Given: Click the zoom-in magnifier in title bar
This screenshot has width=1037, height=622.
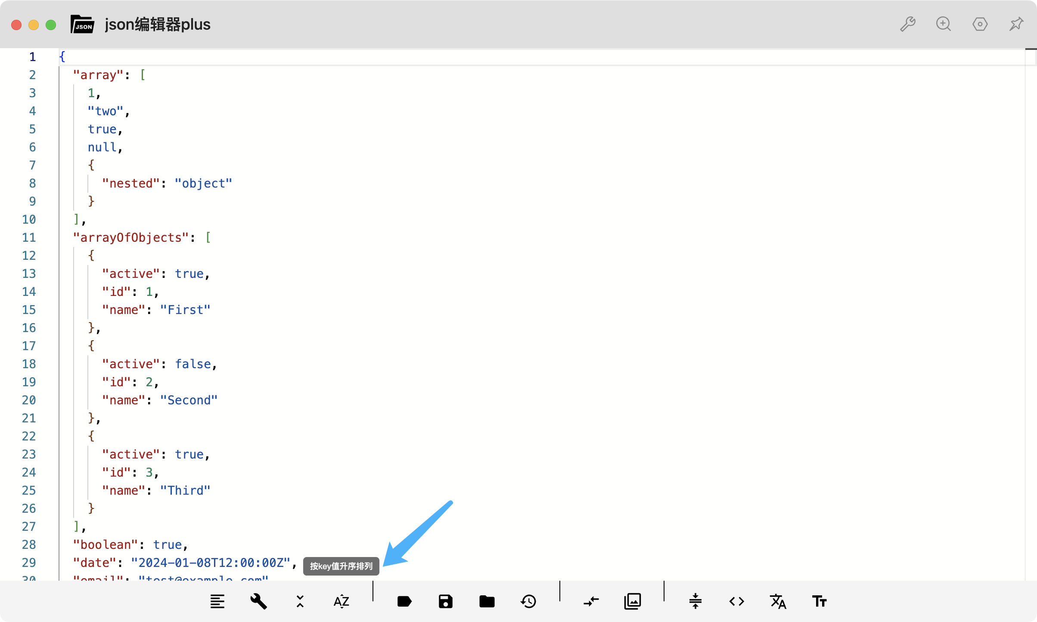Looking at the screenshot, I should [x=944, y=24].
